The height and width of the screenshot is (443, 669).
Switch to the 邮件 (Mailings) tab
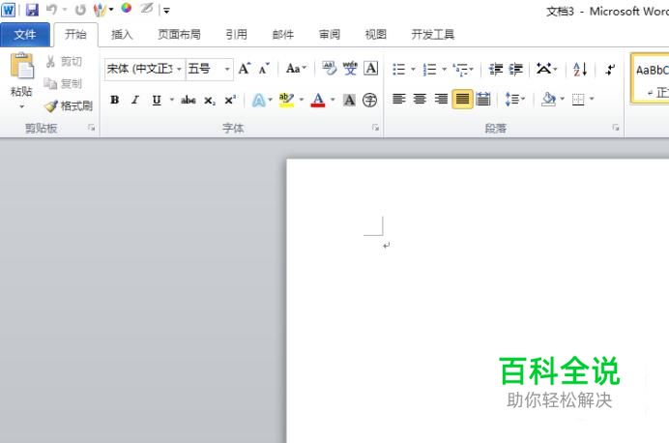tap(283, 34)
